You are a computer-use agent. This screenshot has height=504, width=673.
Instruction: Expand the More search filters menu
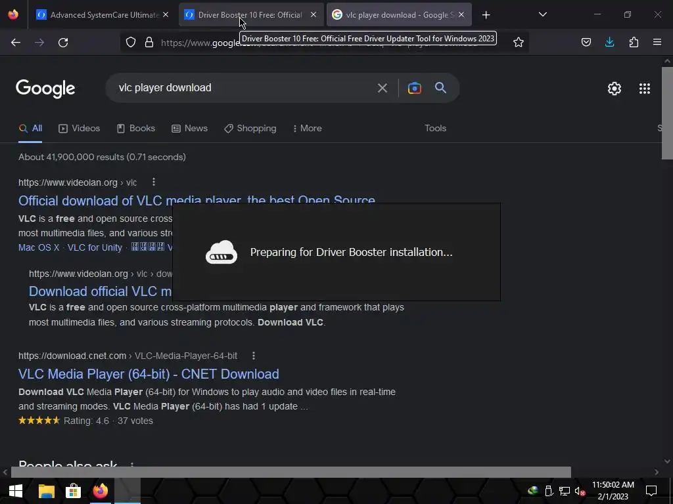click(308, 128)
